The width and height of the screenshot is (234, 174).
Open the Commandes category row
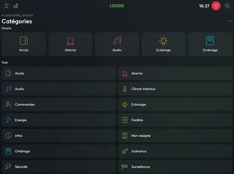(58, 104)
